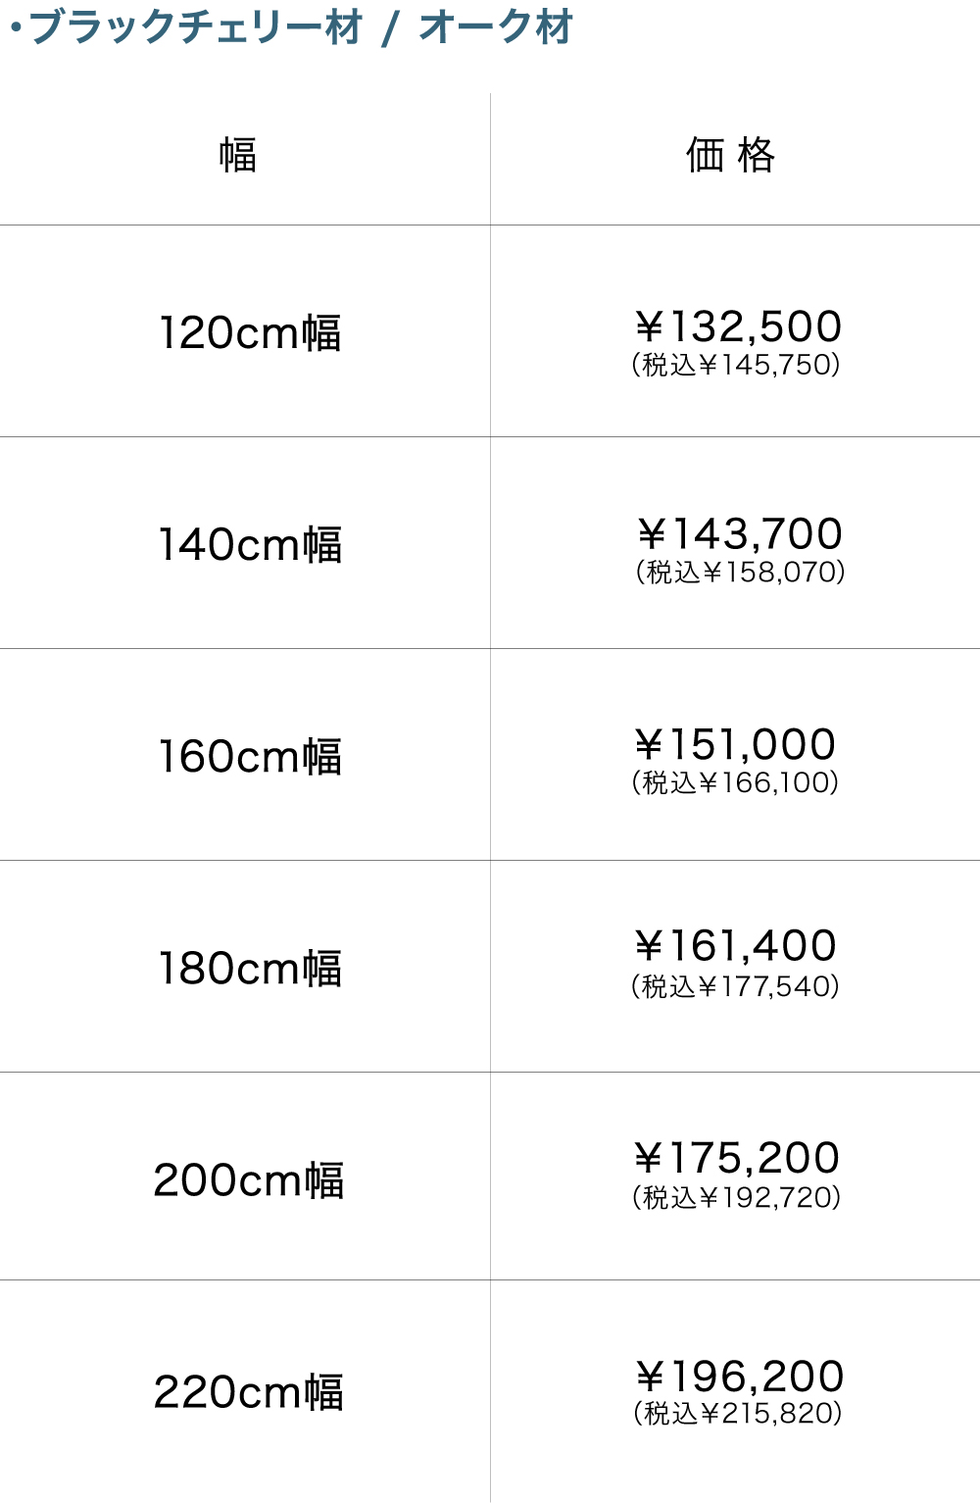Screen dimensions: 980x1503
Task: Click the ¥143,700 price
Action: coord(740,534)
